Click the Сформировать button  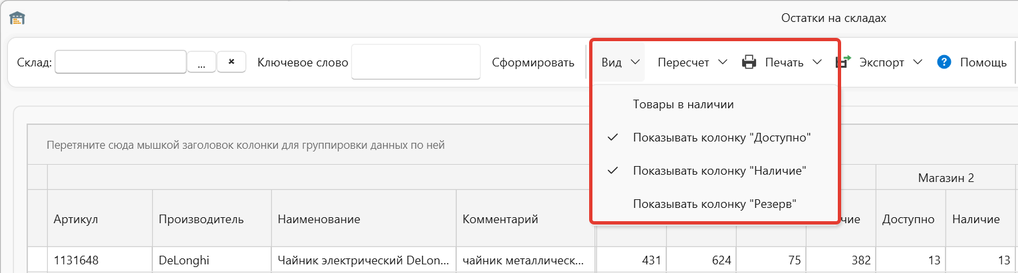(x=533, y=62)
